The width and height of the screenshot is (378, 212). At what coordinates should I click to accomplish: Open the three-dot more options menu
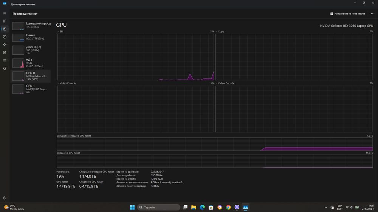pyautogui.click(x=373, y=14)
